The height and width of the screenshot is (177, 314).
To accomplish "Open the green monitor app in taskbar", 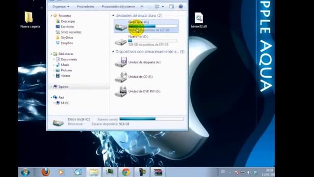I will (x=109, y=172).
